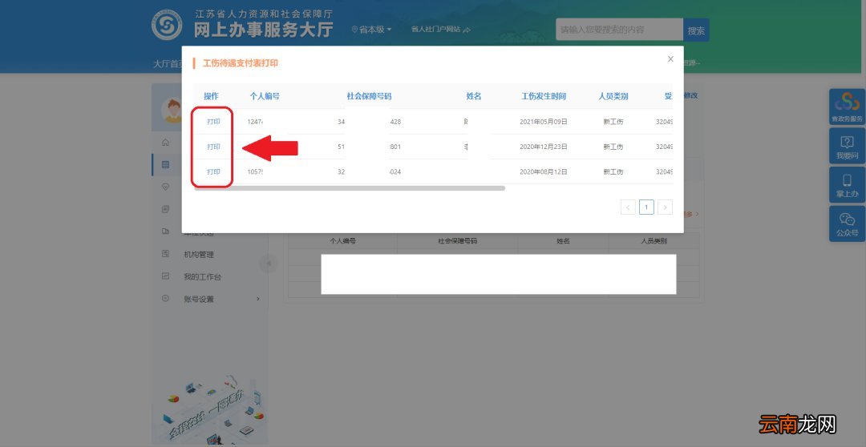Open the 大厅首页 tab

(x=168, y=64)
